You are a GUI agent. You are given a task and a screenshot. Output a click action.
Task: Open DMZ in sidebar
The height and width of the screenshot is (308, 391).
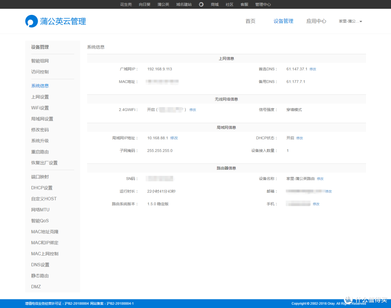click(36, 287)
